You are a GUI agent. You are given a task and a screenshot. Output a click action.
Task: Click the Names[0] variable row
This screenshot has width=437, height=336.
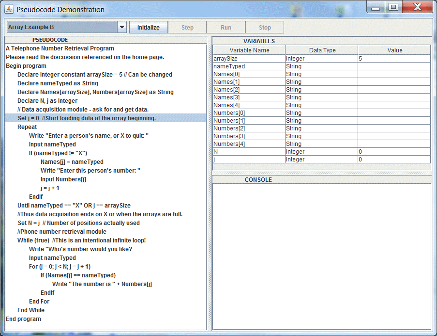tap(249, 74)
